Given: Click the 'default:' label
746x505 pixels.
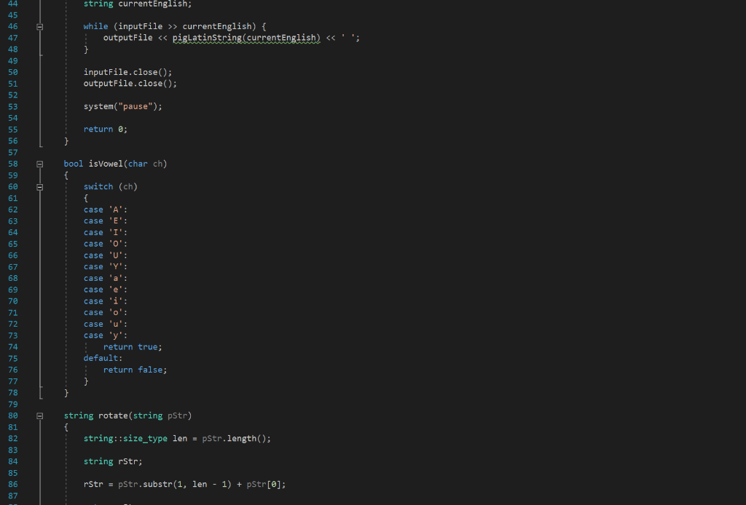Looking at the screenshot, I should 103,358.
